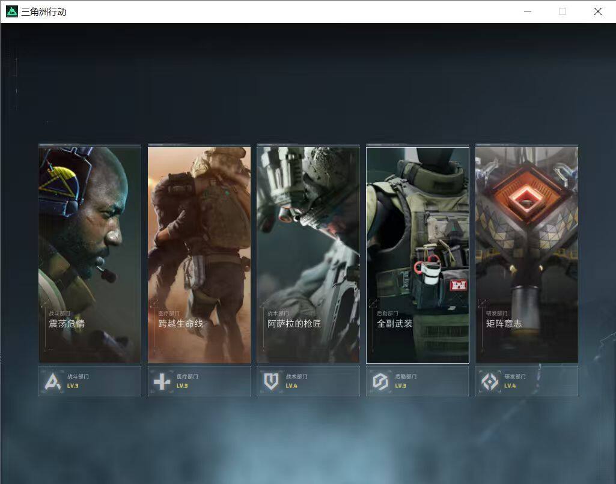This screenshot has height=484, width=616.
Task: Click the 医疗部门 medical cross icon
Action: (x=162, y=381)
